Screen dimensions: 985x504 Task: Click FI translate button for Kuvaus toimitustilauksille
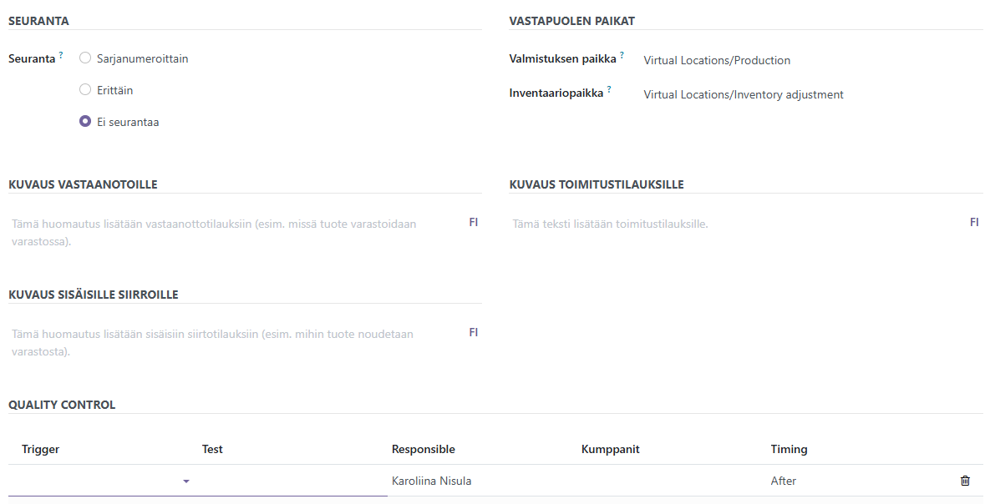point(973,223)
